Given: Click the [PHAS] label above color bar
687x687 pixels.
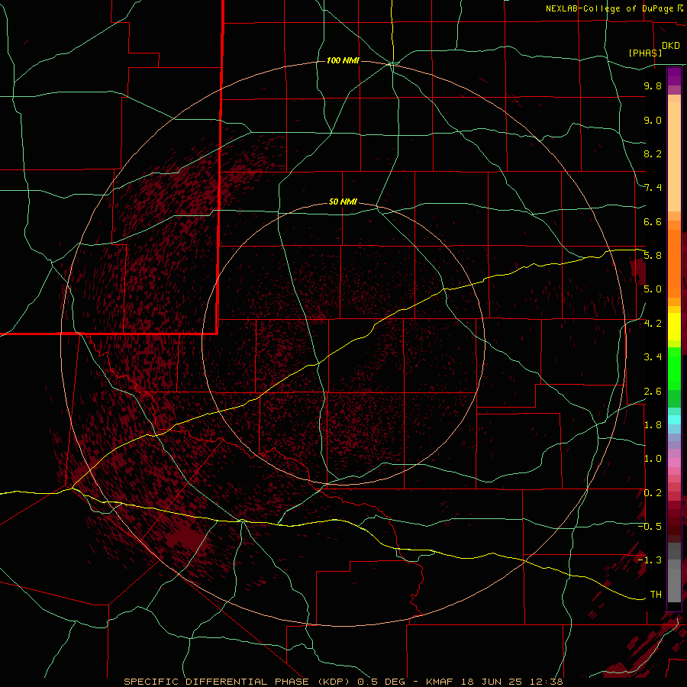Looking at the screenshot, I should [645, 53].
